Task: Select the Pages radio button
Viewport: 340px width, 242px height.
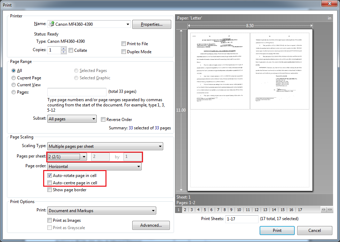Action: pos(13,92)
